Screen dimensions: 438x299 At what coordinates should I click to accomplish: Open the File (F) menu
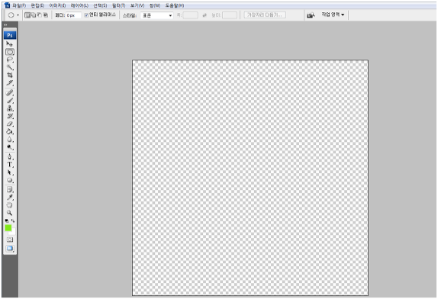click(x=19, y=5)
